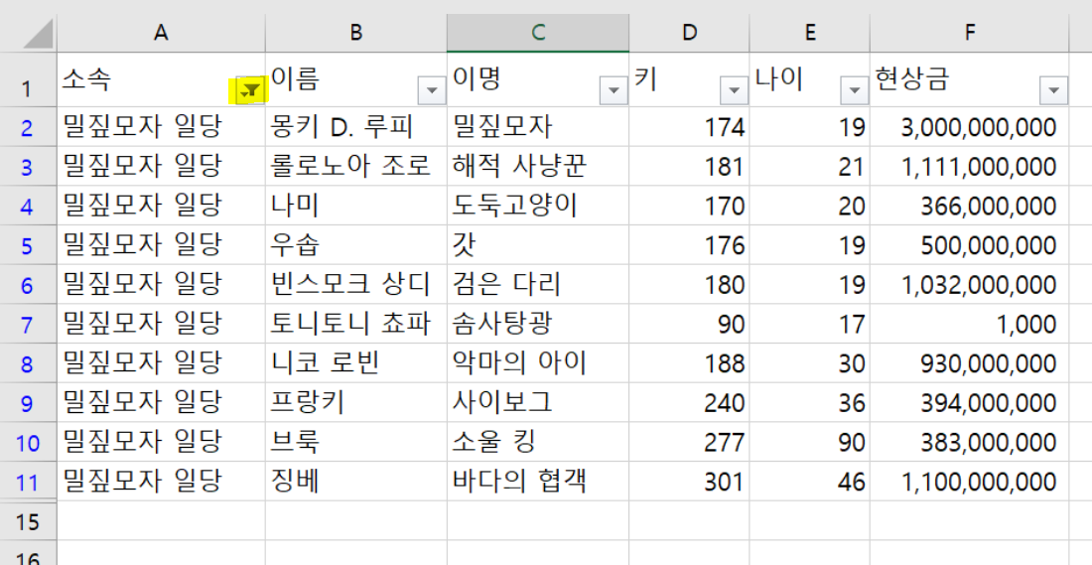Select cell containing 징베
Image resolution: width=1092 pixels, height=565 pixels.
(x=355, y=482)
